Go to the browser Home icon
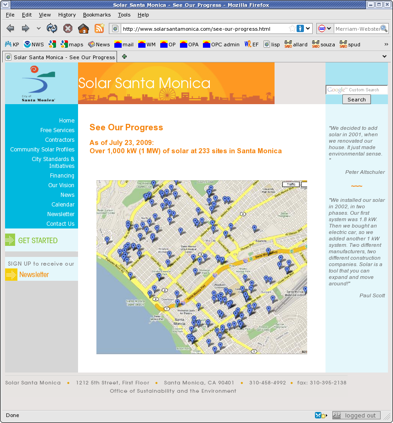Image resolution: width=393 pixels, height=423 pixels. [x=83, y=28]
